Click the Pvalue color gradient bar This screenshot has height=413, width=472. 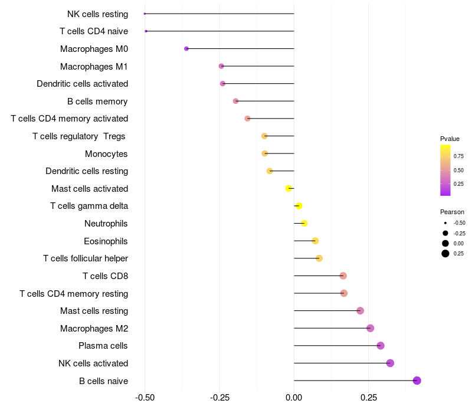(x=445, y=171)
